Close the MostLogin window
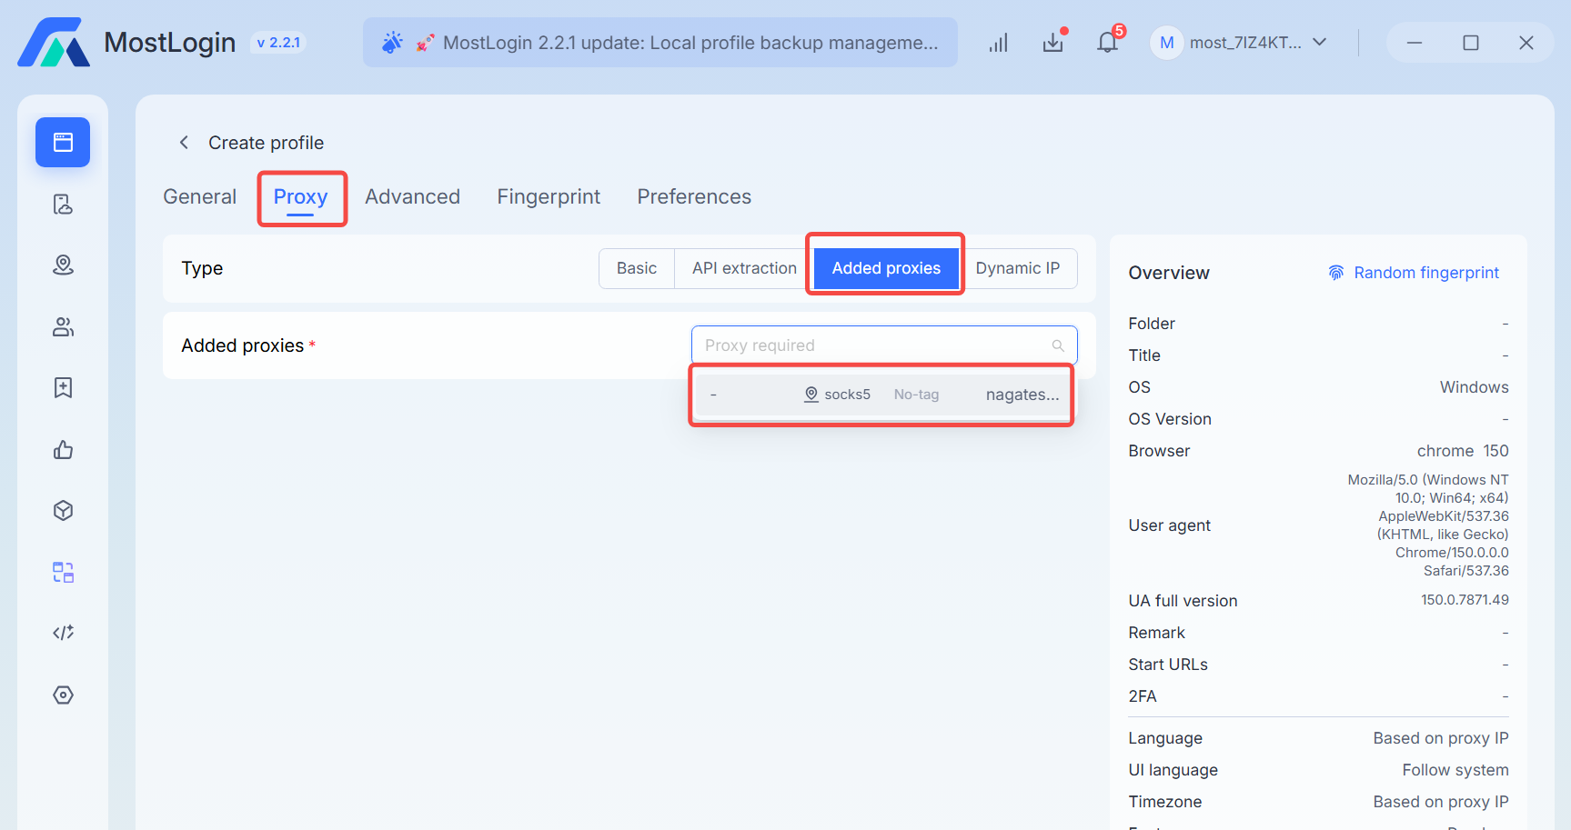Viewport: 1571px width, 830px height. pos(1526,43)
